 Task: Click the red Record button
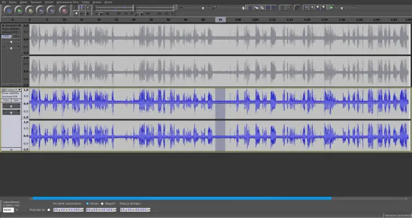[64, 10]
